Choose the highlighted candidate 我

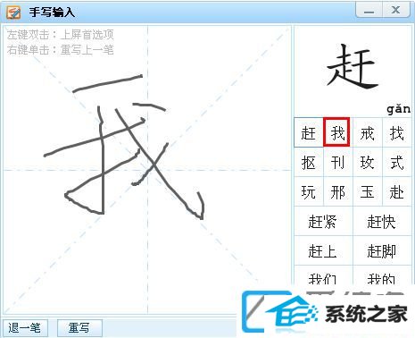click(x=336, y=132)
